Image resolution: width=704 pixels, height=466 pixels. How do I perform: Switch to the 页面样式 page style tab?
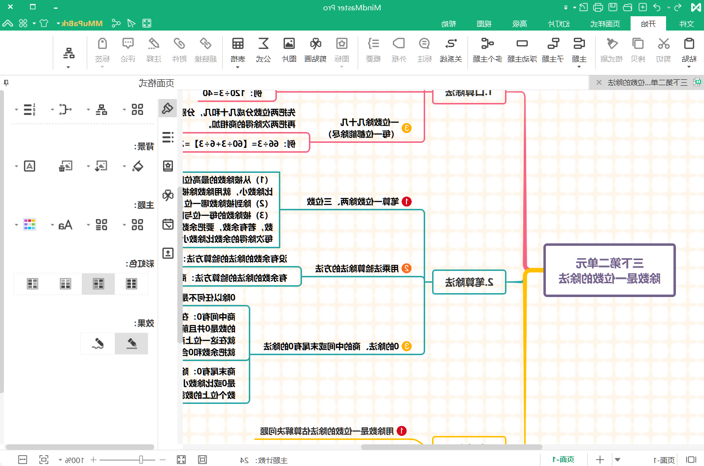point(605,24)
